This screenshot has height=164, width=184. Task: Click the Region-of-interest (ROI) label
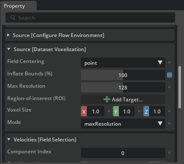point(36,98)
